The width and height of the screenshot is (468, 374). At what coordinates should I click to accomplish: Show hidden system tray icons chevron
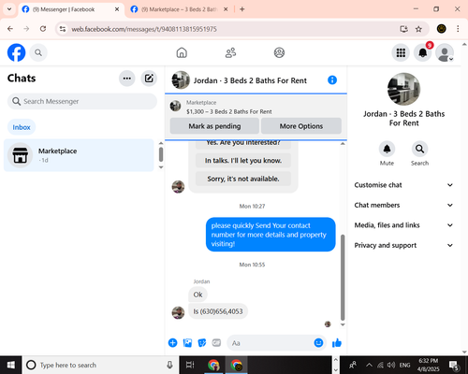[x=369, y=365]
